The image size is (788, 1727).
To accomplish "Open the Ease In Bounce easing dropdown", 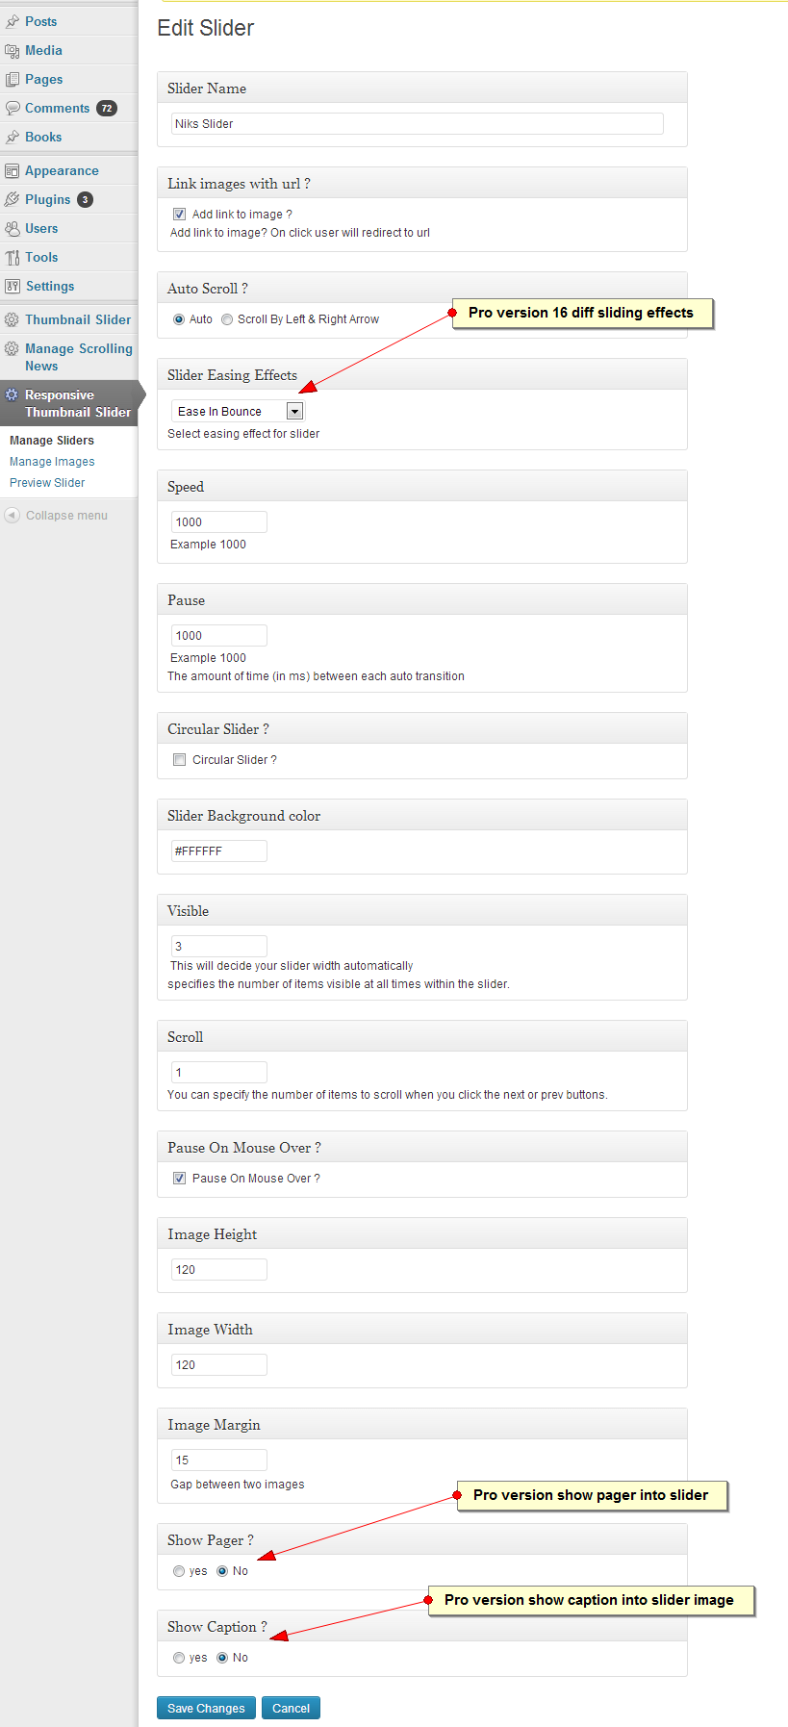I will [238, 411].
